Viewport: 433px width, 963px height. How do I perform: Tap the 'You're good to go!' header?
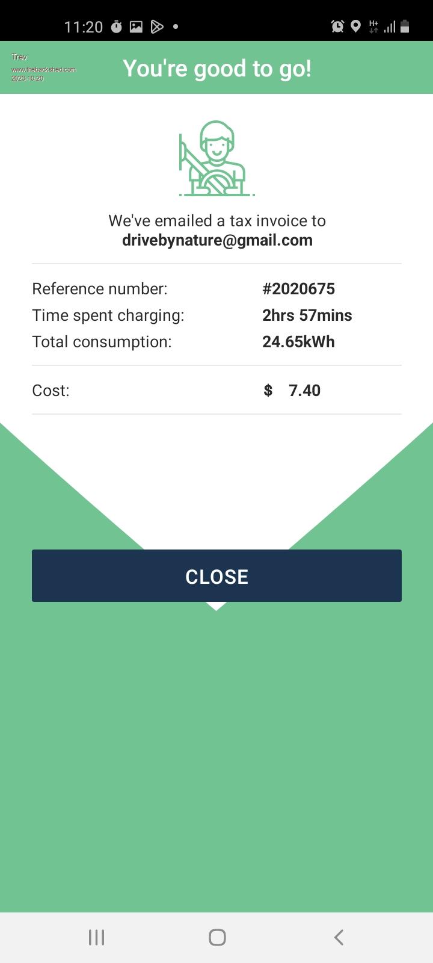click(217, 69)
